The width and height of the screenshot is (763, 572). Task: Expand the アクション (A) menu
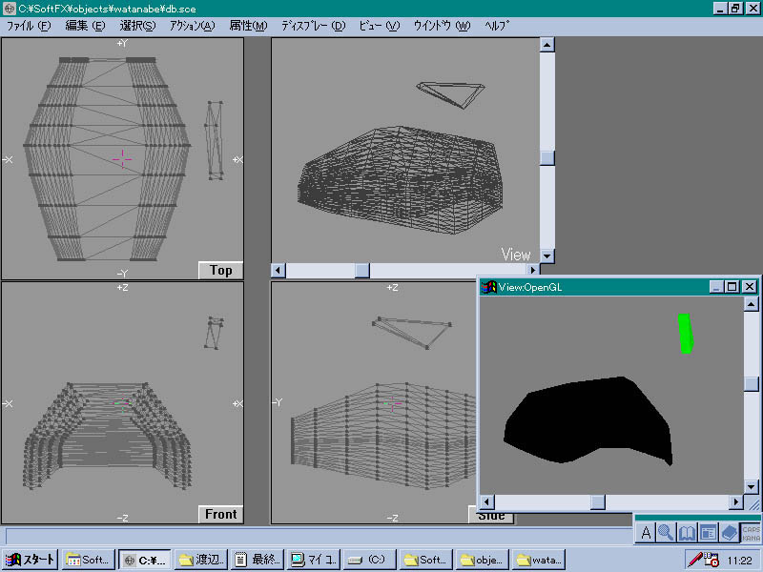click(192, 26)
